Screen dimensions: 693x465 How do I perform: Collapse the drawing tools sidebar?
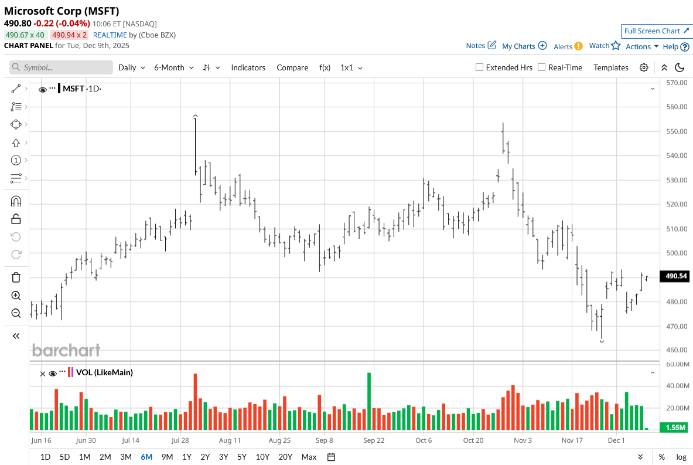[x=16, y=336]
